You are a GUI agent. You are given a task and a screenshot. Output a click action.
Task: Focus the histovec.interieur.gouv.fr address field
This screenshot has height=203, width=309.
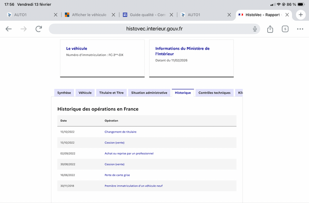[154, 29]
